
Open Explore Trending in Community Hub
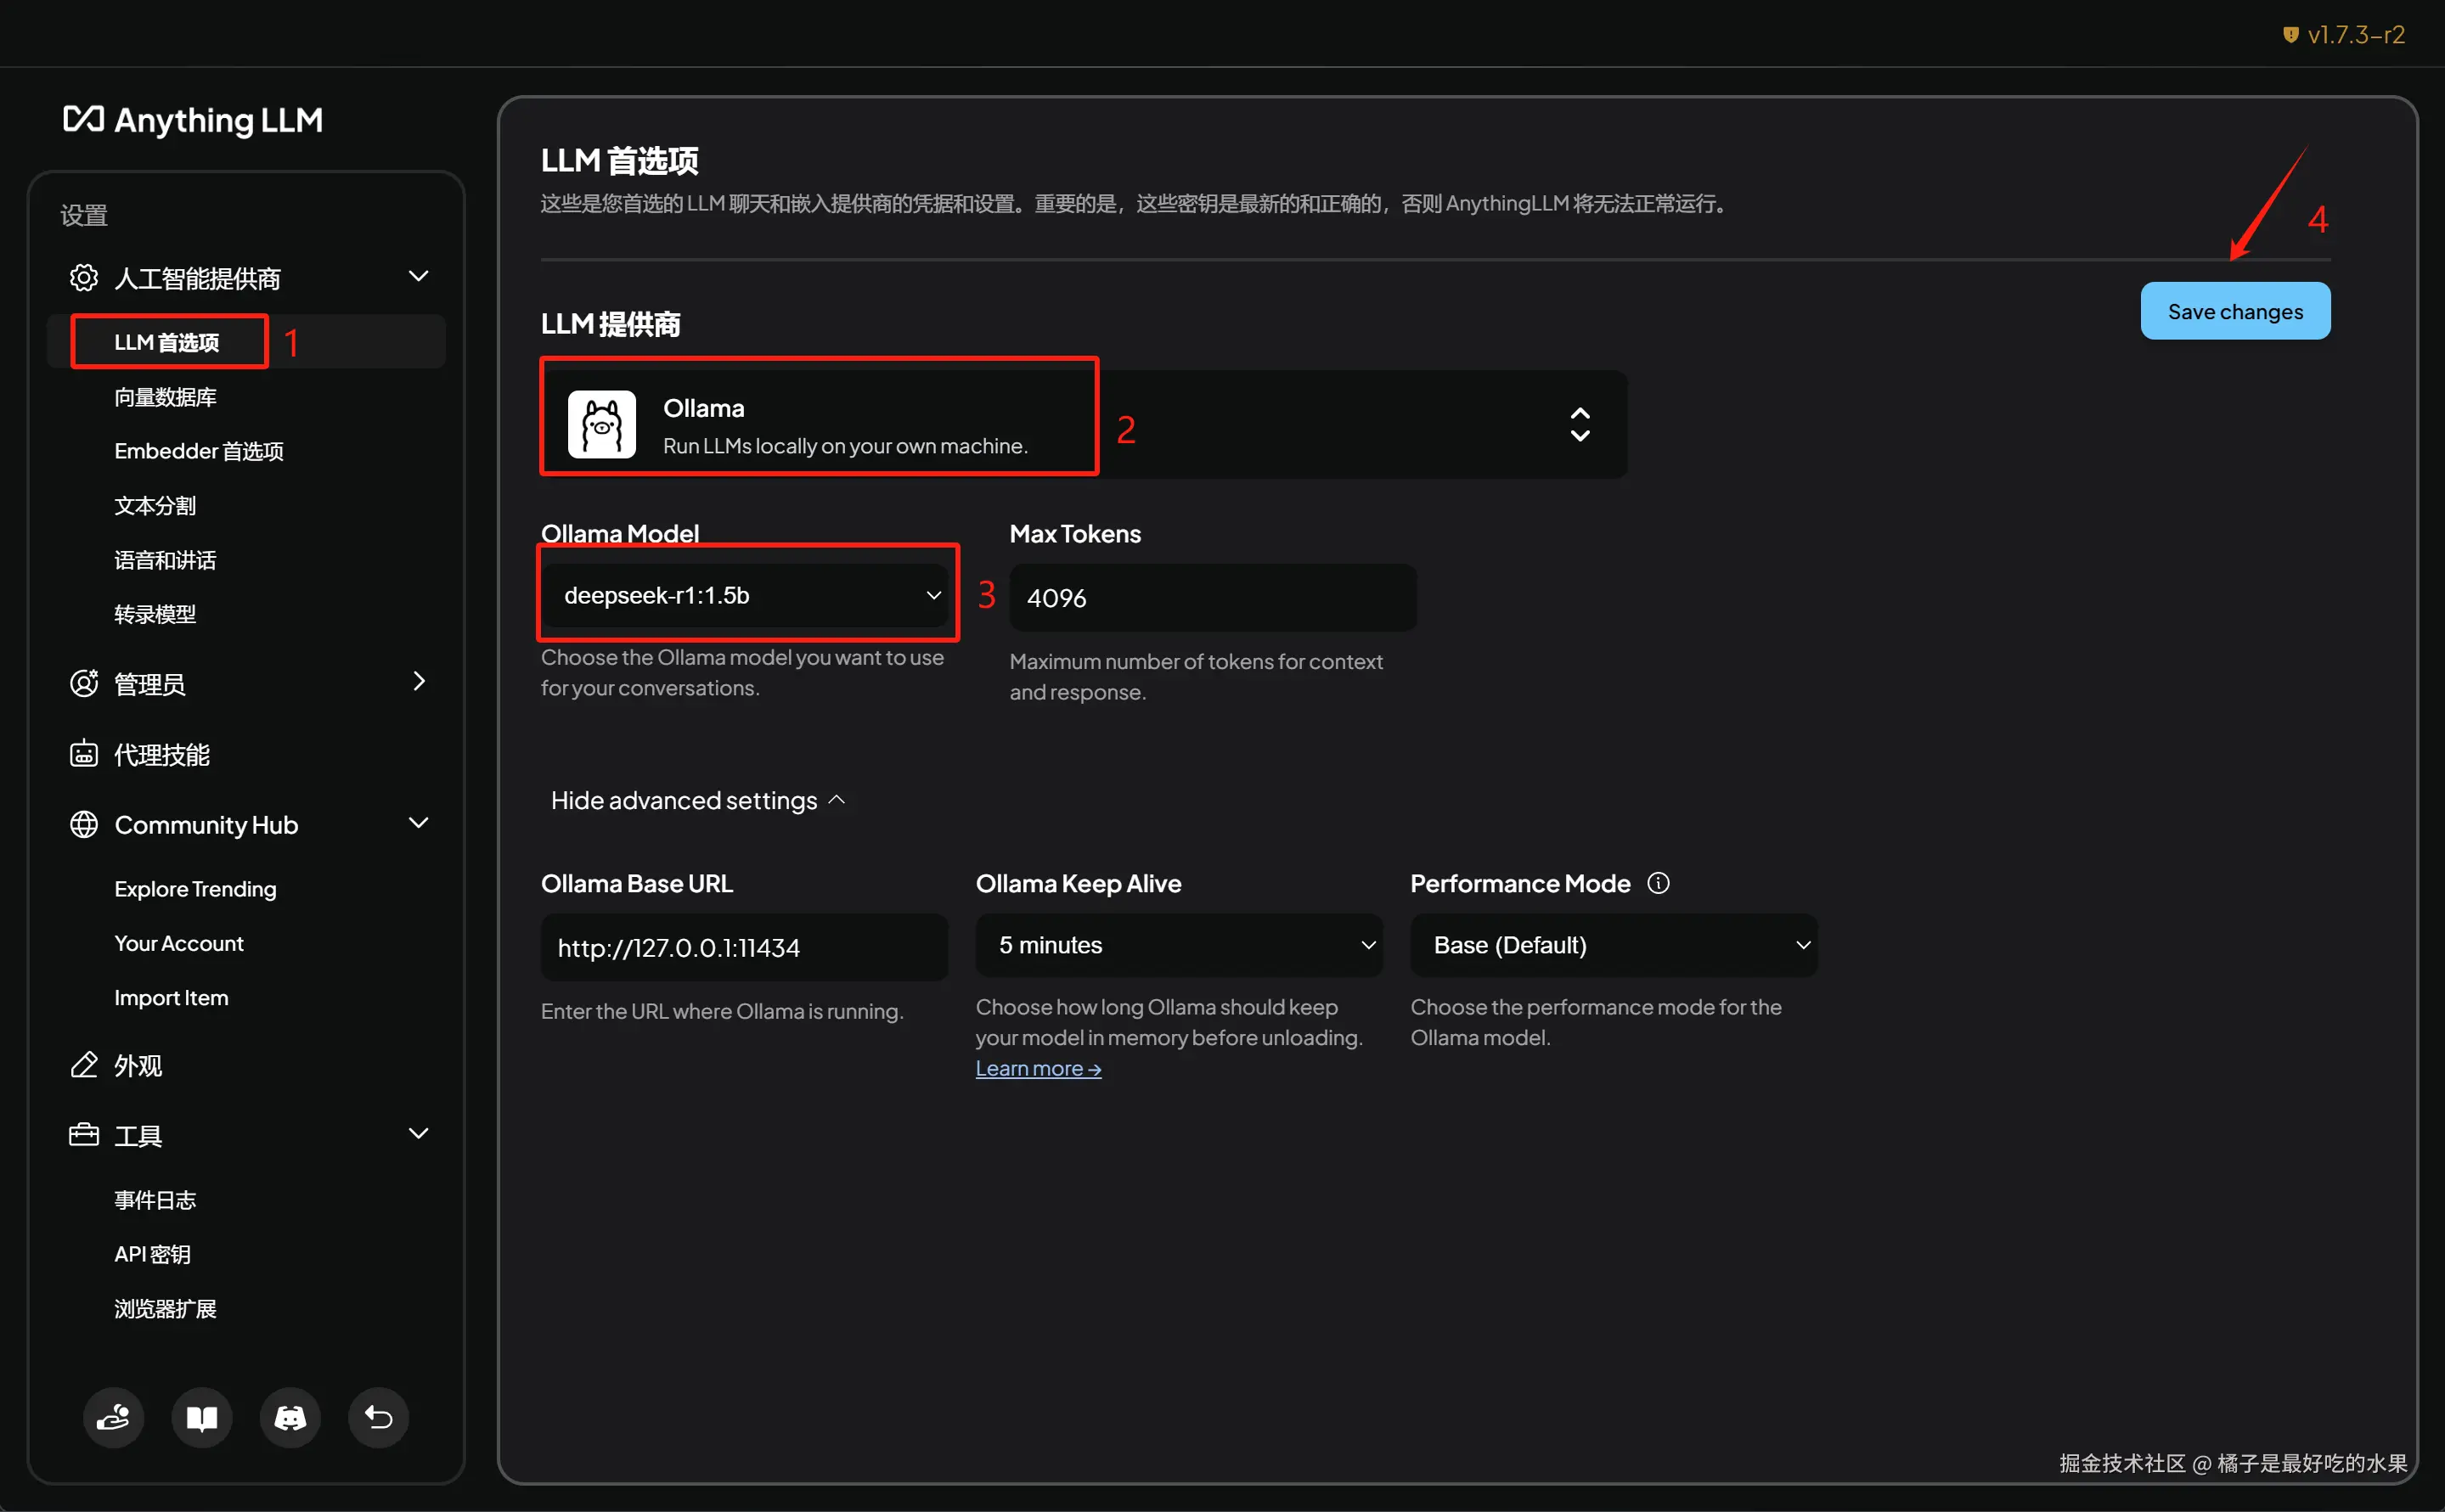click(195, 888)
